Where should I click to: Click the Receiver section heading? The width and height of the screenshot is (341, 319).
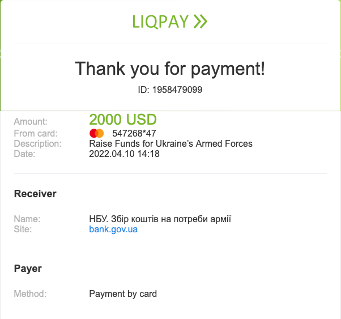pos(35,194)
